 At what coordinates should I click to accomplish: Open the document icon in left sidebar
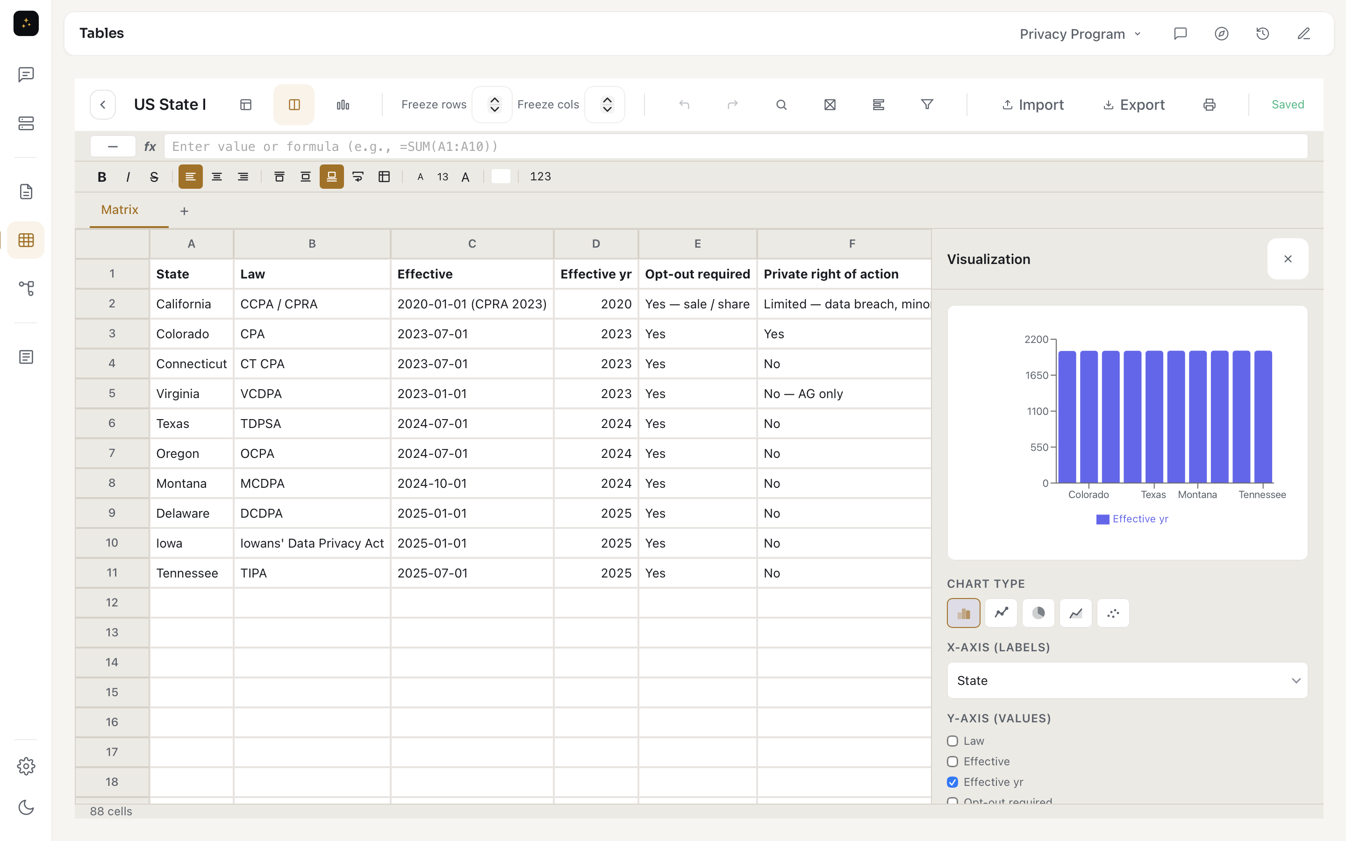(x=26, y=192)
